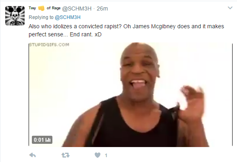Open the tweet options chevron menu
Image resolution: width=237 pixels, height=162 pixels.
click(x=230, y=8)
